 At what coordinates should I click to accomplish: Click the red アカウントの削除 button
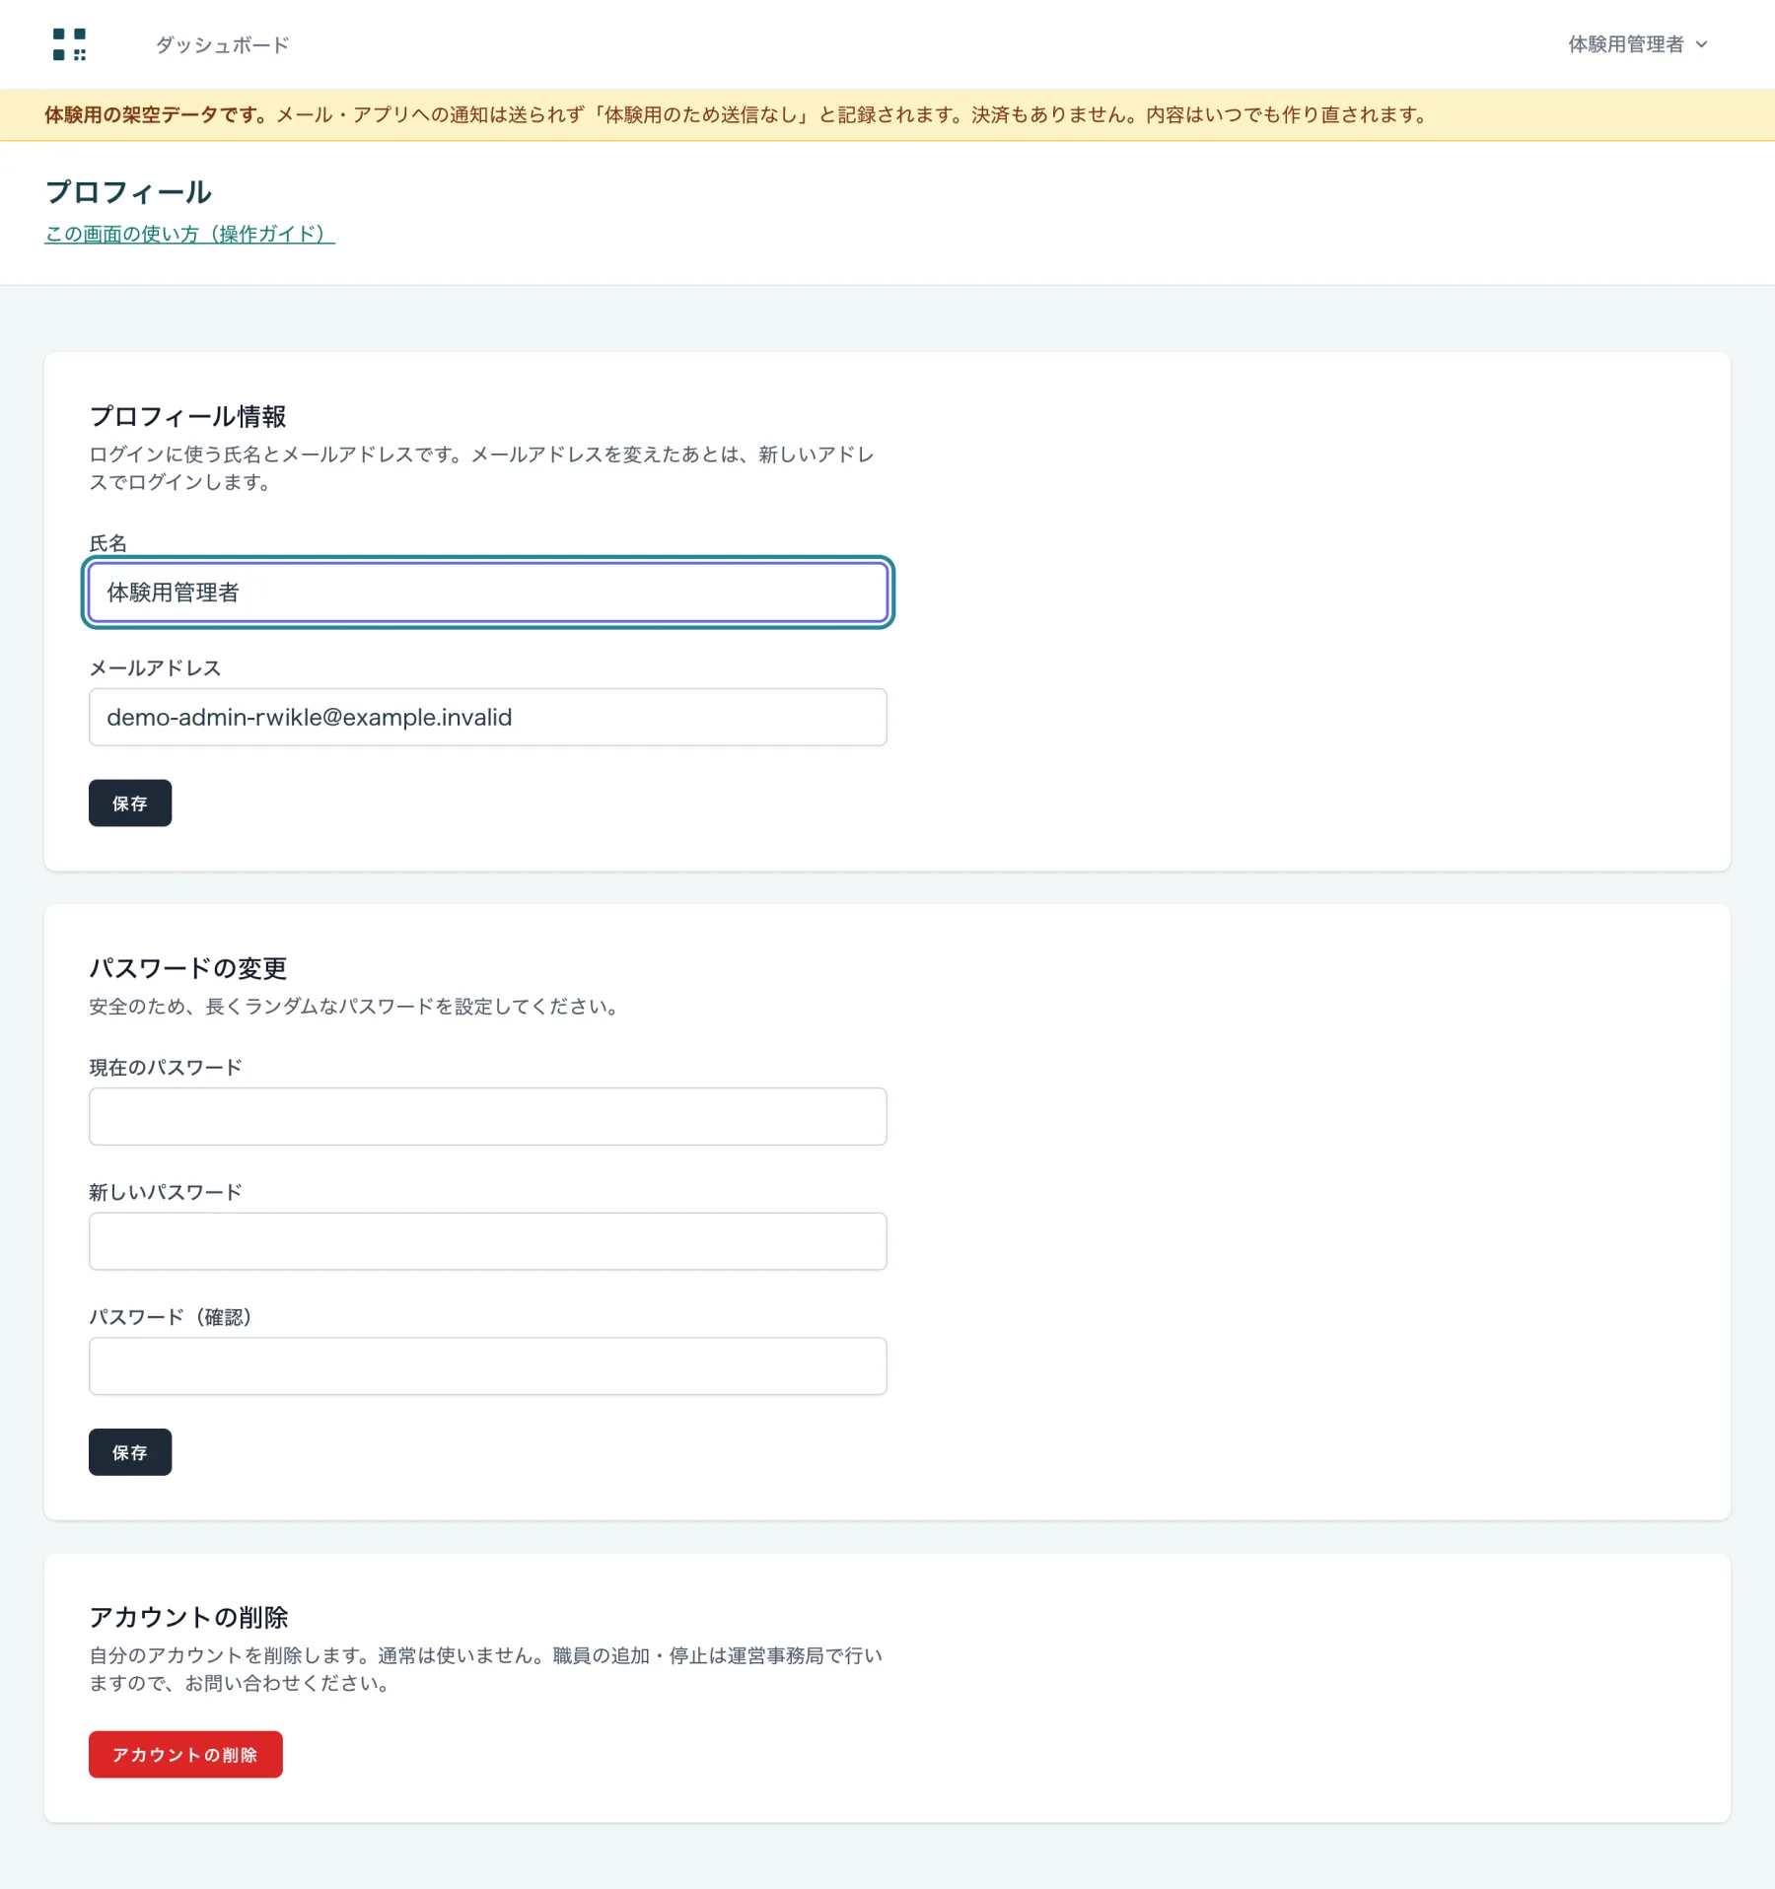tap(185, 1755)
